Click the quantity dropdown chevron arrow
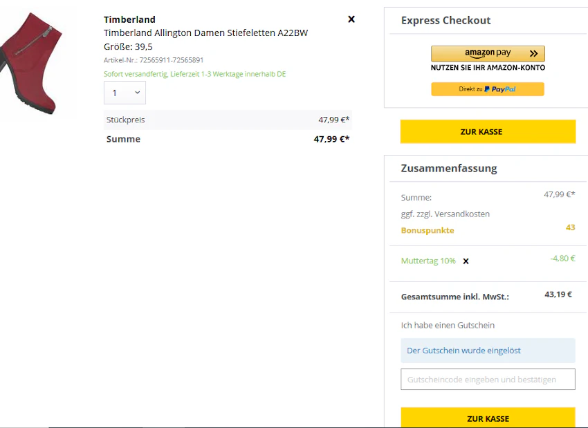Screen dimensions: 588x428 pos(138,92)
